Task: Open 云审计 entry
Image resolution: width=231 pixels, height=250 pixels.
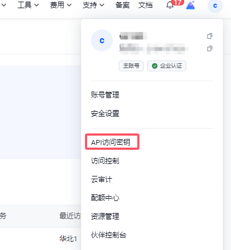Action: (x=101, y=179)
